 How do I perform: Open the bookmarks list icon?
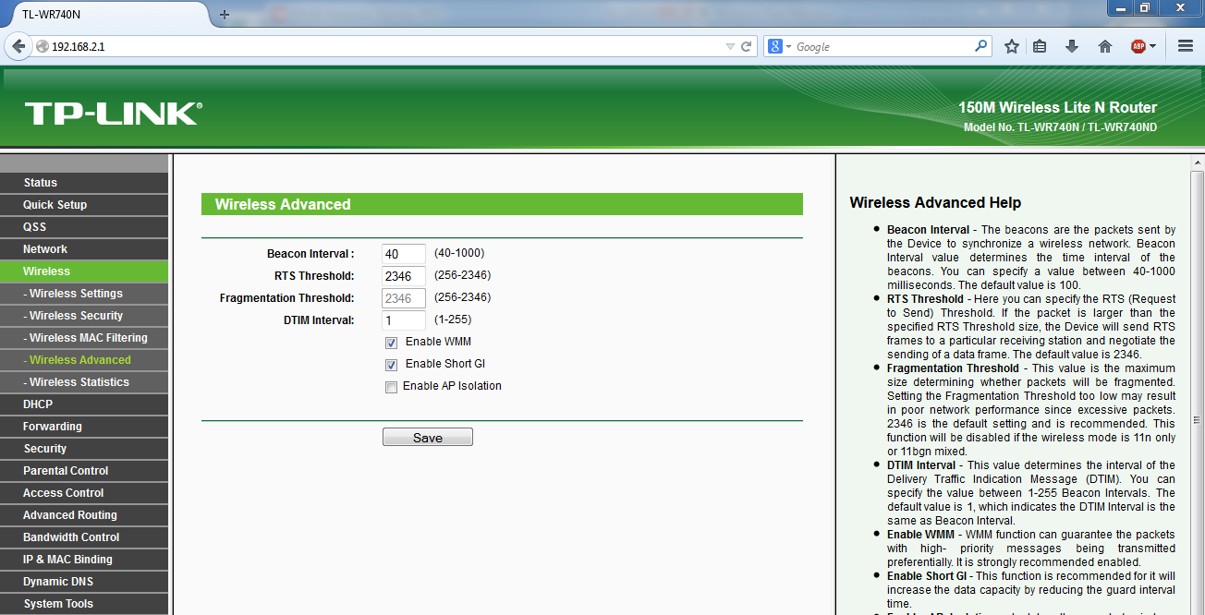pyautogui.click(x=1040, y=46)
